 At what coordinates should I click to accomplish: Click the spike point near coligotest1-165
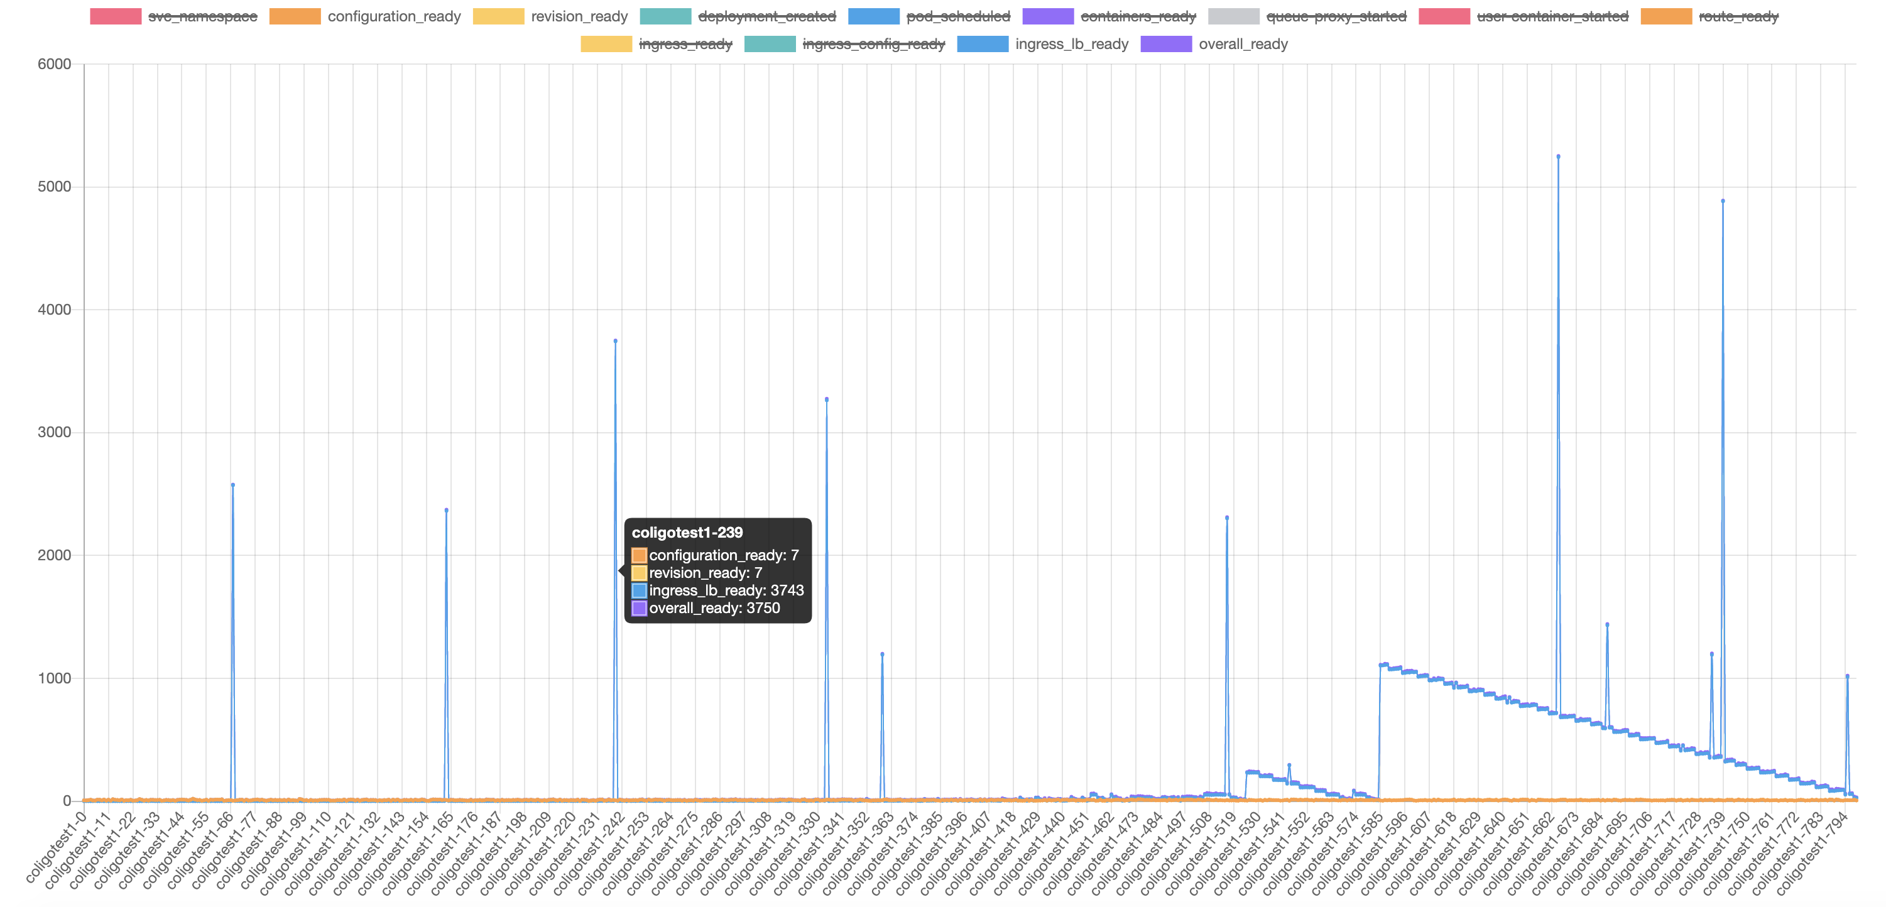point(447,510)
